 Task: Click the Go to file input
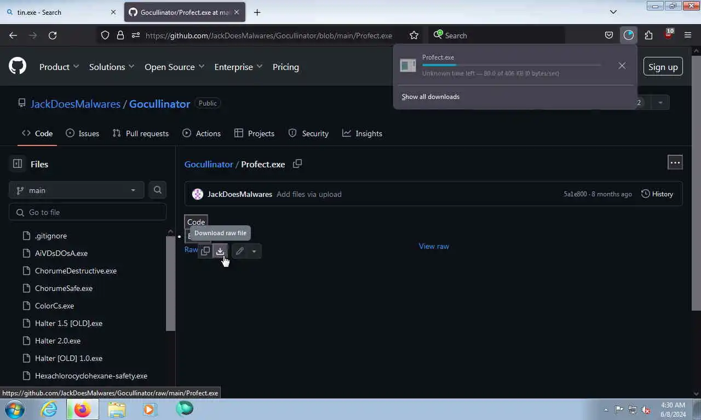click(x=88, y=212)
